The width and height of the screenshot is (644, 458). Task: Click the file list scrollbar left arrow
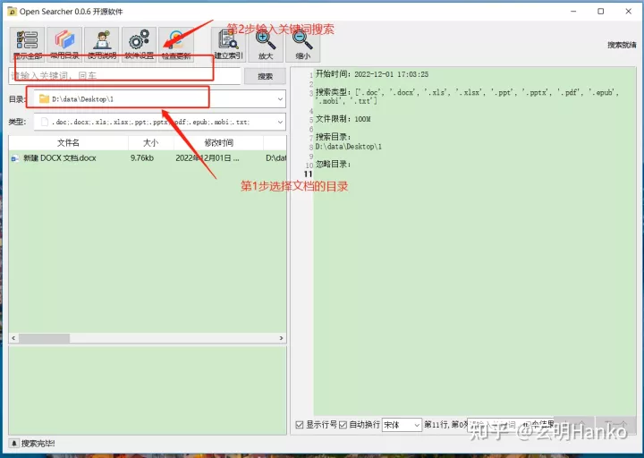[13, 338]
